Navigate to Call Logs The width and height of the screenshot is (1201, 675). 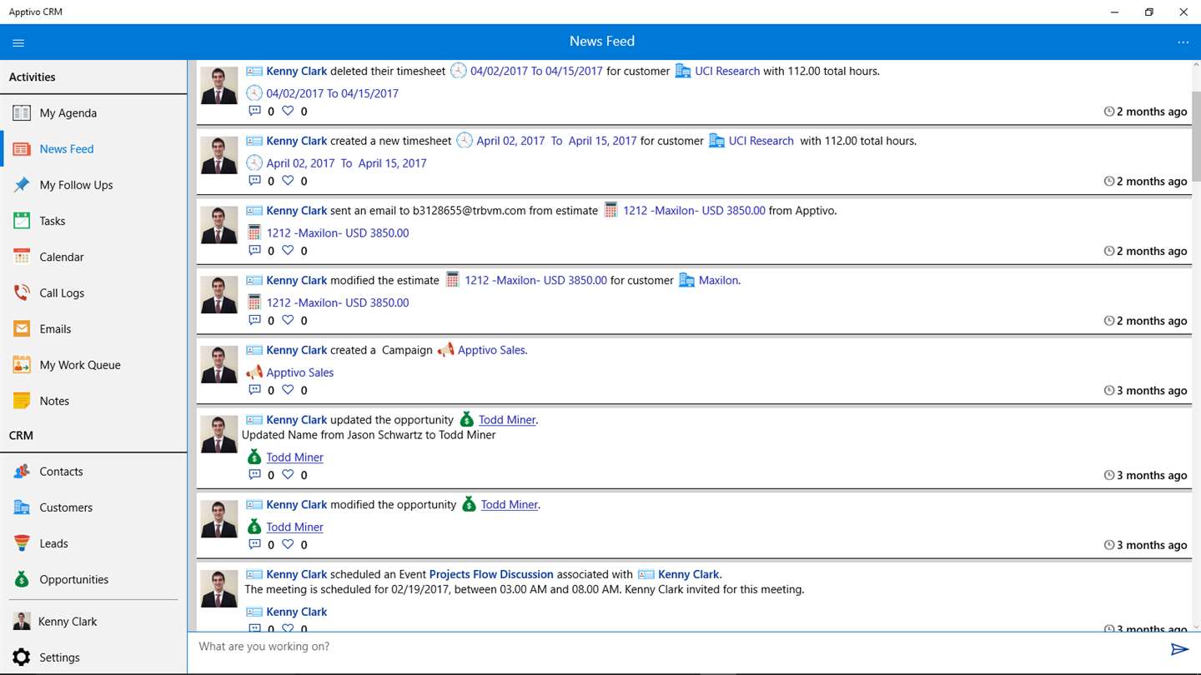point(62,292)
